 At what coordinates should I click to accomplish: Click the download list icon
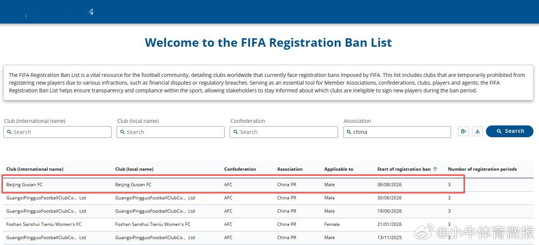[x=478, y=131]
